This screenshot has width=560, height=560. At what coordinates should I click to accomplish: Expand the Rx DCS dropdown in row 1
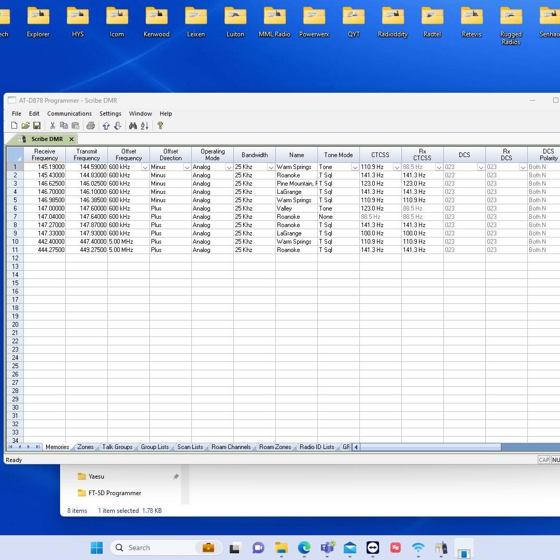pyautogui.click(x=523, y=167)
